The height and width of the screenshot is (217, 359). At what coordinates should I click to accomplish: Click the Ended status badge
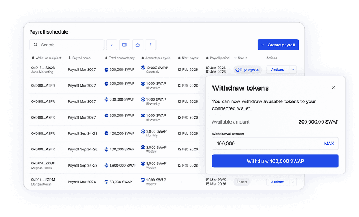(x=242, y=182)
